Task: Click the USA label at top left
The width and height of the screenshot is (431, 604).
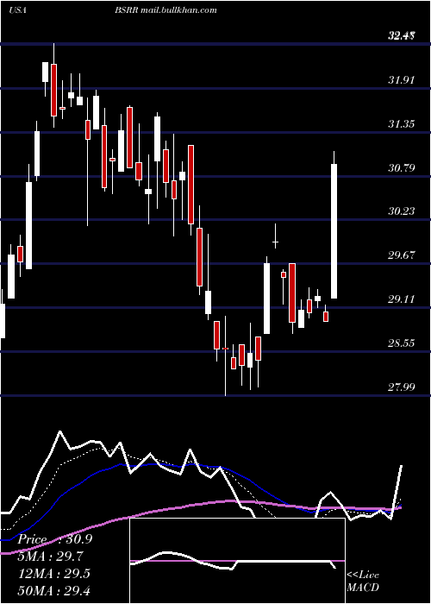Action: pos(17,10)
